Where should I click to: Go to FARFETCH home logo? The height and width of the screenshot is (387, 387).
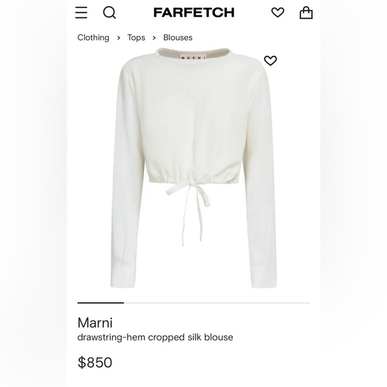[193, 12]
